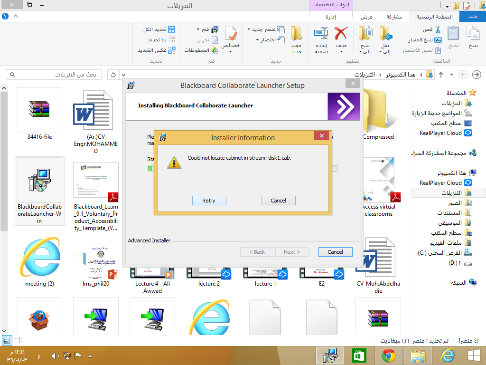Click the rename (إعادة تسمية) ribbon icon
Viewport: 486px width, 365px height.
pos(321,34)
